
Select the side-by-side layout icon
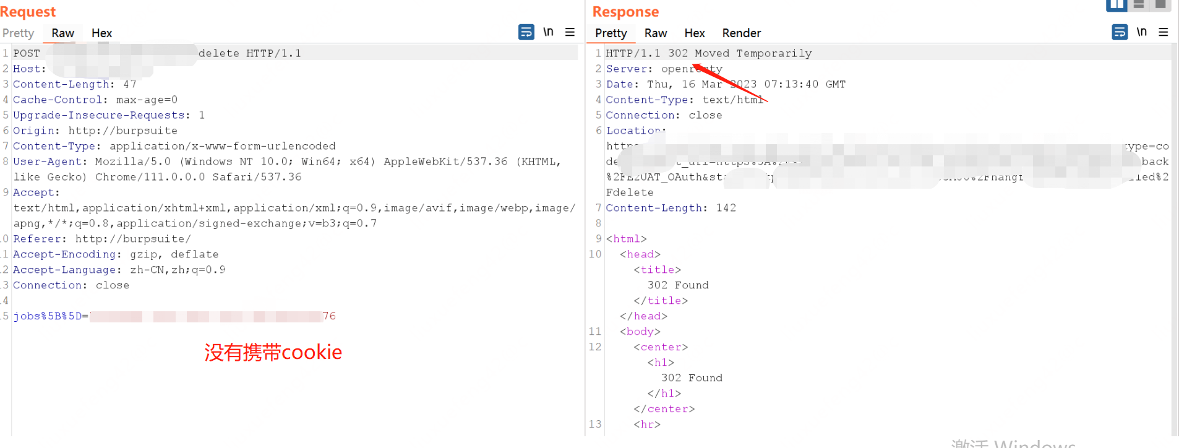pos(1117,5)
